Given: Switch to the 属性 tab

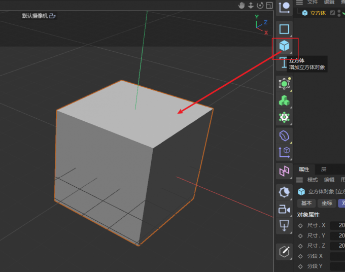Looking at the screenshot, I should pos(304,169).
